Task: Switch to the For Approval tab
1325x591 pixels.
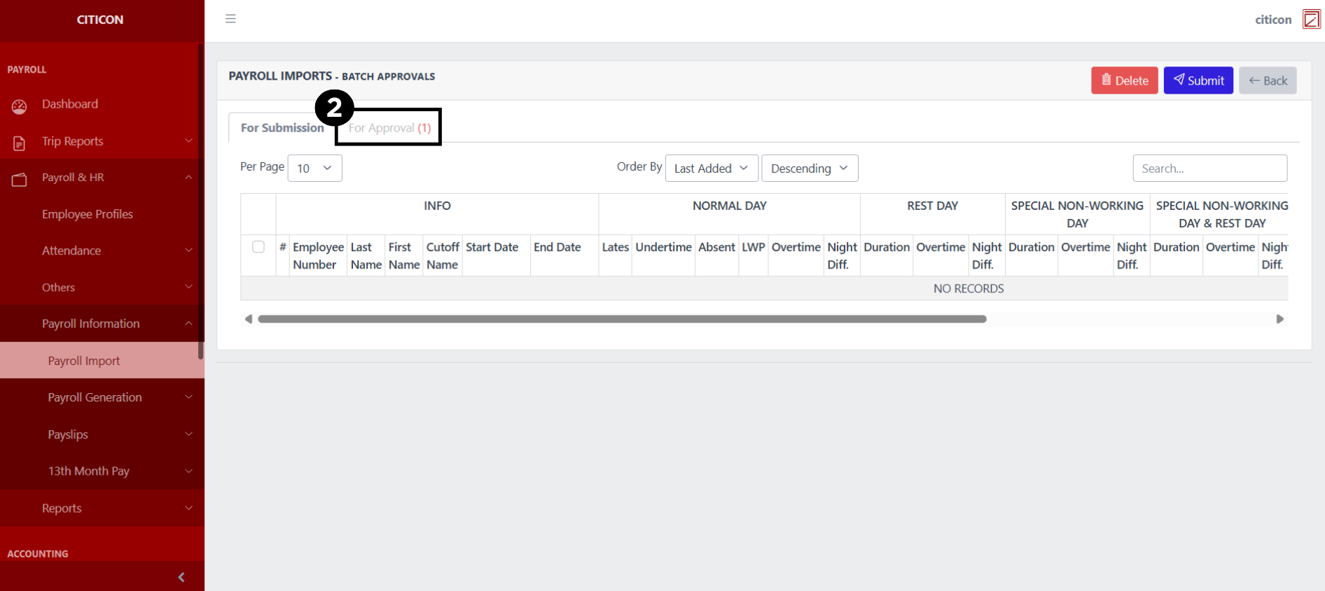Action: 389,128
